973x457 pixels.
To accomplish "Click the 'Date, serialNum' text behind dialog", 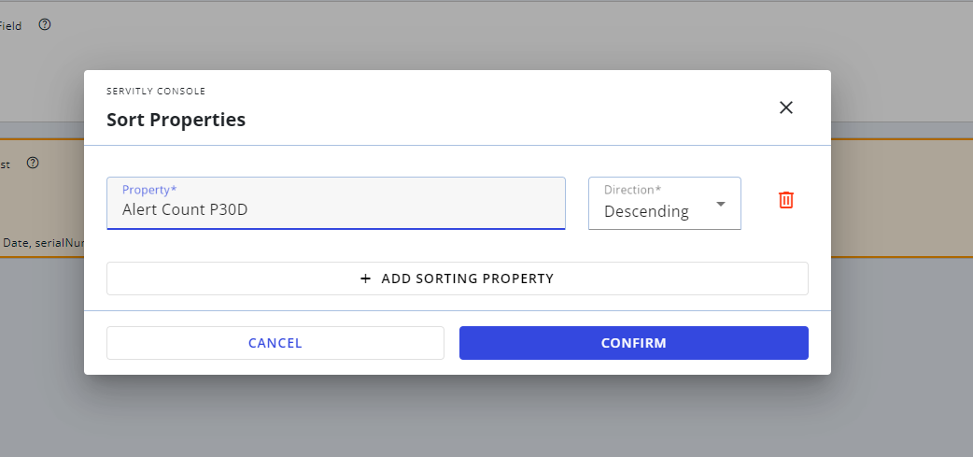I will [x=43, y=243].
